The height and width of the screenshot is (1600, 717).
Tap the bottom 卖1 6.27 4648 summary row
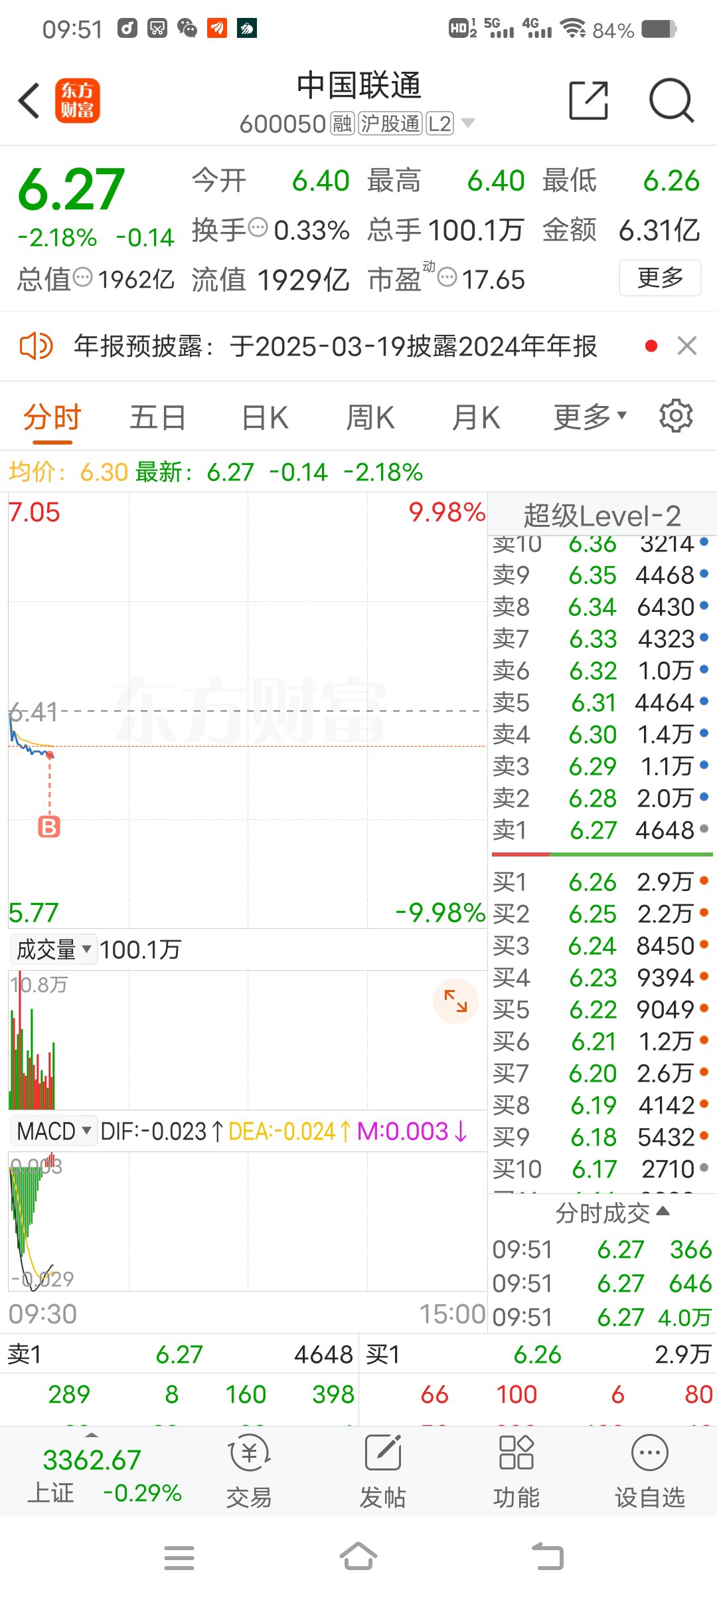[x=179, y=1354]
